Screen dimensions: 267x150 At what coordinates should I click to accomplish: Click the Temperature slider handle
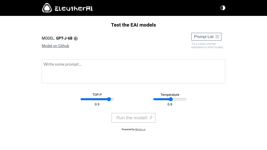[x=171, y=99]
